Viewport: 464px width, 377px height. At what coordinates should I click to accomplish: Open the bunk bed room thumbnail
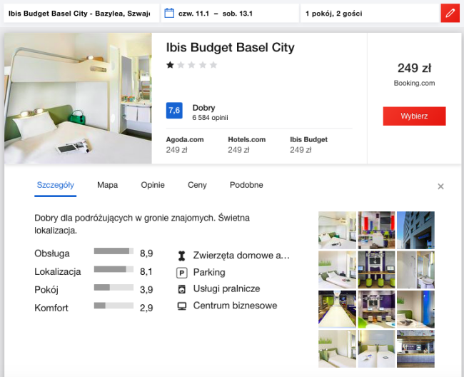click(337, 230)
